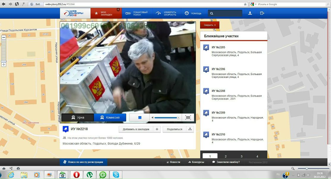Click the user profile icon in header

click(250, 13)
